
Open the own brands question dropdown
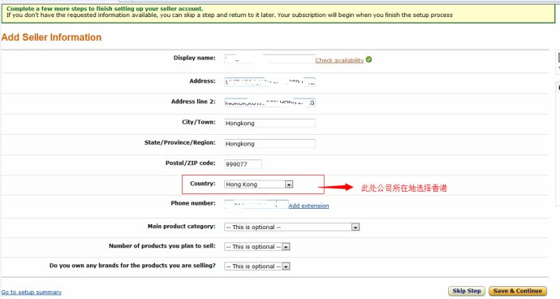click(x=256, y=266)
